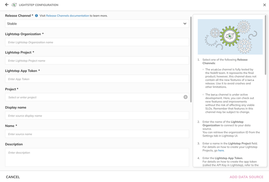269x182 pixels.
Task: Expand Release Channel using chevron arrow
Action: (185, 24)
